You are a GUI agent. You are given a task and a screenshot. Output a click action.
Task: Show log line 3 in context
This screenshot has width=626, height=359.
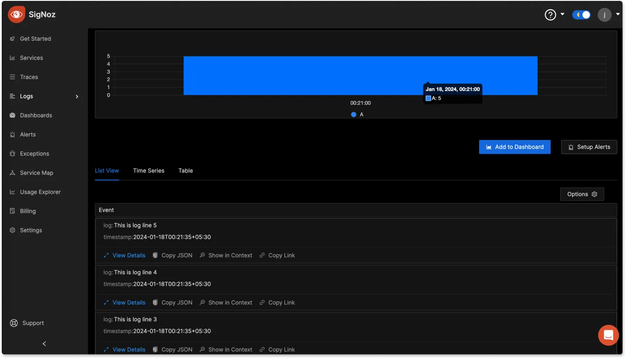click(x=226, y=349)
